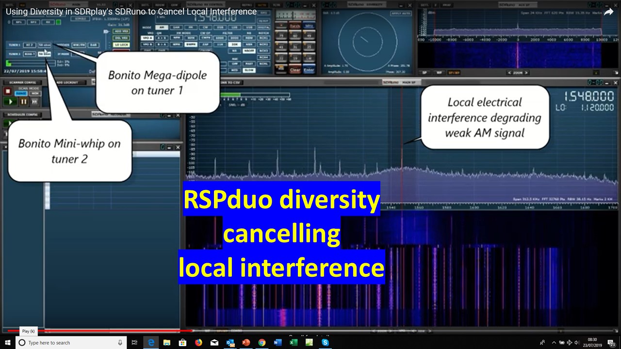Open Word from the taskbar
Viewport: 621px width, 349px height.
pyautogui.click(x=278, y=343)
